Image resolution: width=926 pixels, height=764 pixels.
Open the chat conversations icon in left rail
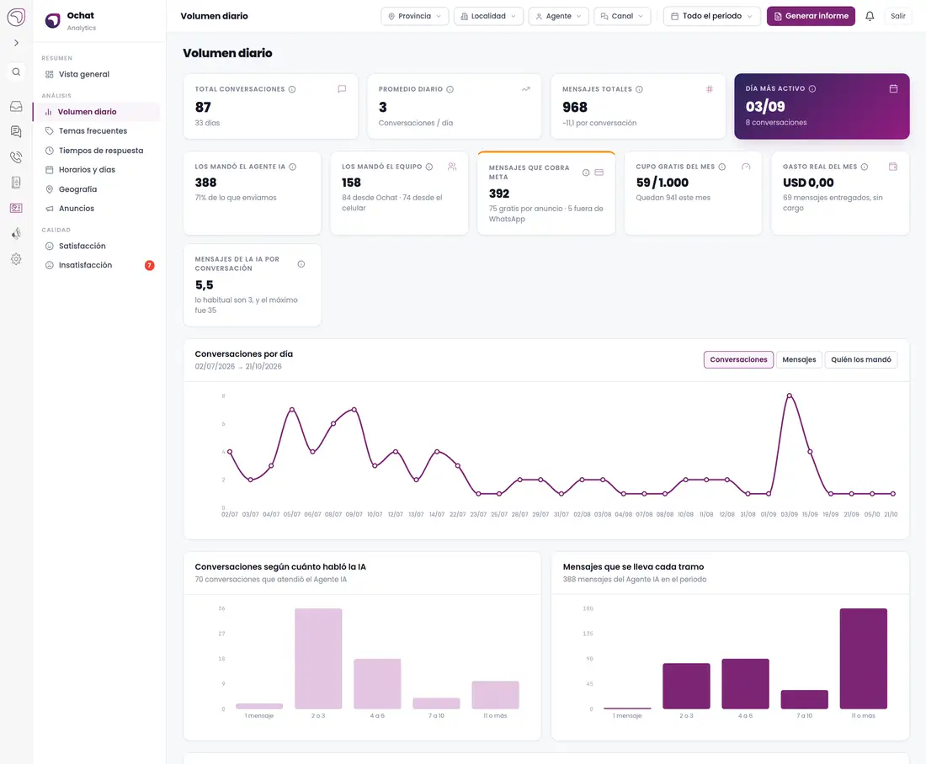[x=17, y=131]
